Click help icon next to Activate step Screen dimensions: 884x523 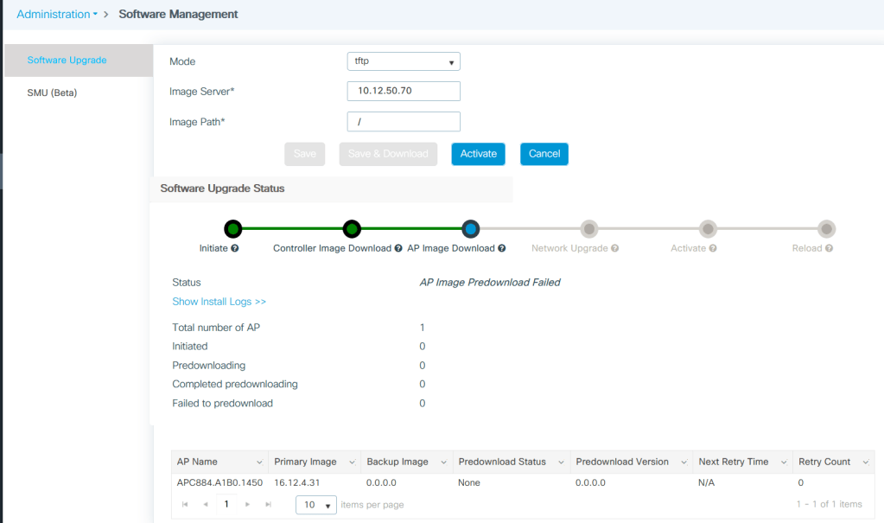(x=714, y=248)
